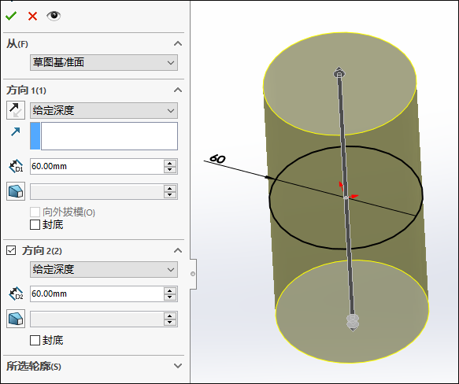Increase the D1 depth with the up stepper
Image resolution: width=459 pixels, height=384 pixels.
coord(170,163)
